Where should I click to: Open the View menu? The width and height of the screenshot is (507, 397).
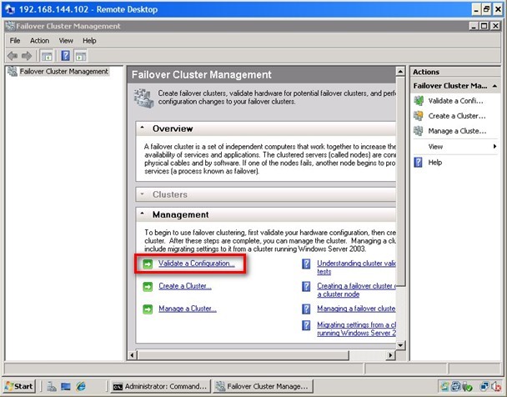point(66,41)
